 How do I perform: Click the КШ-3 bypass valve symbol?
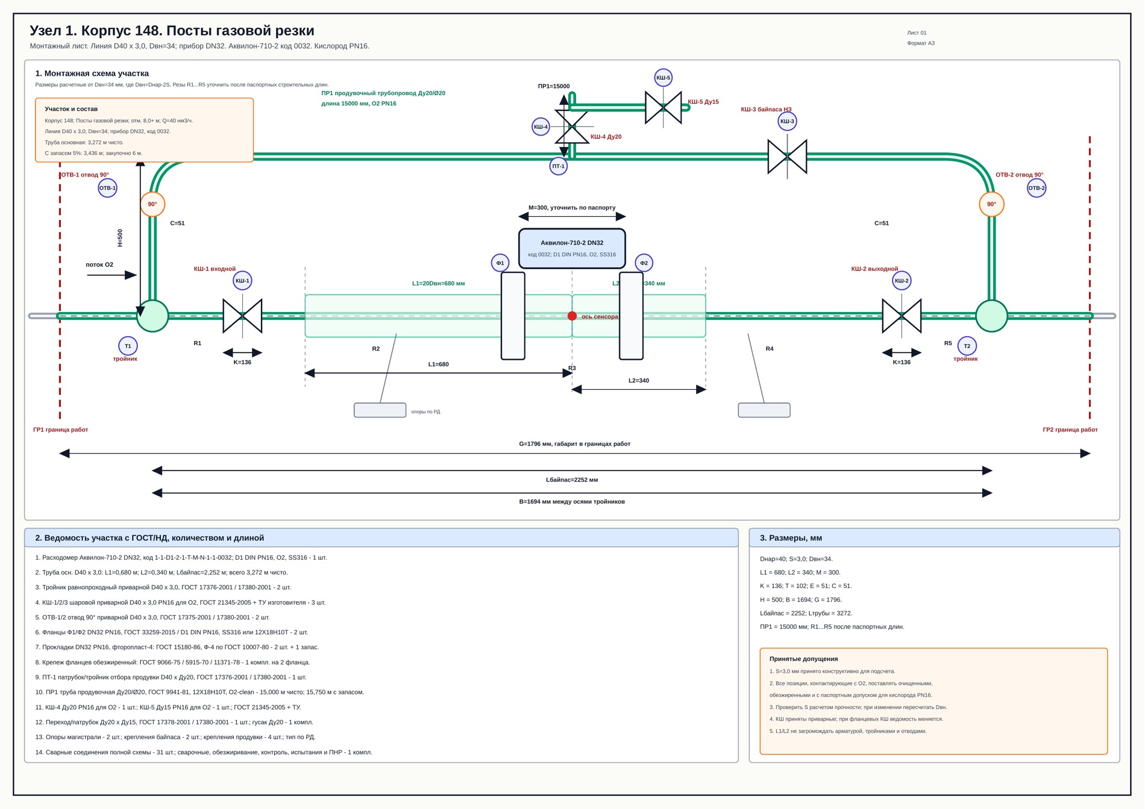[x=787, y=157]
